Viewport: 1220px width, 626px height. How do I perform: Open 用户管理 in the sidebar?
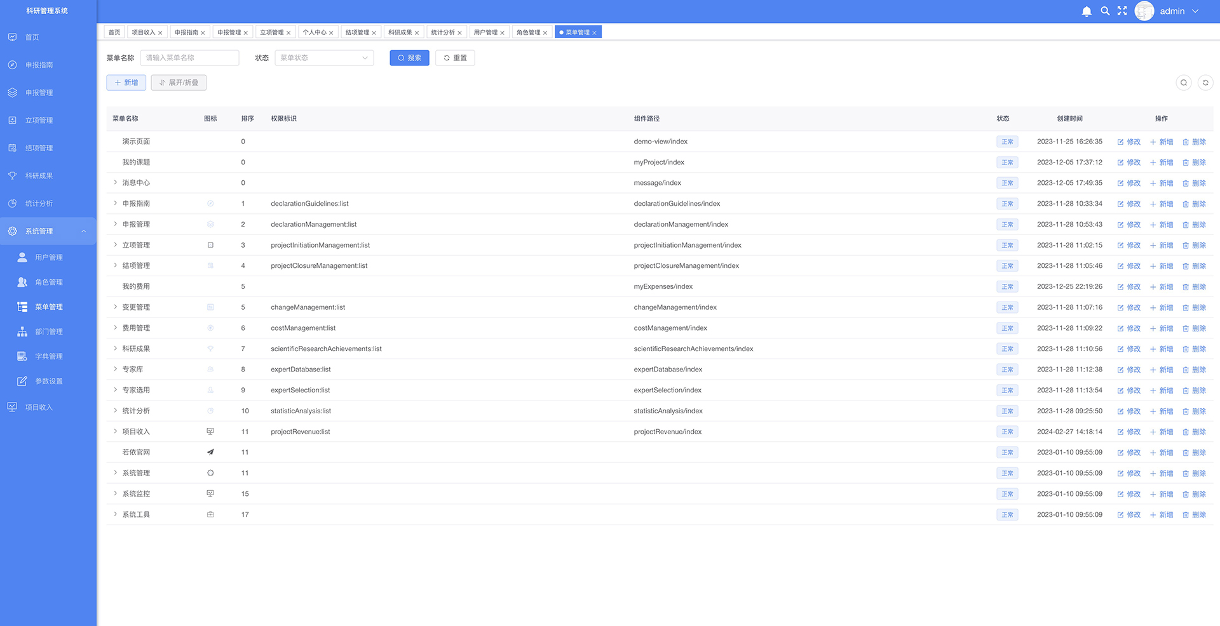(48, 257)
